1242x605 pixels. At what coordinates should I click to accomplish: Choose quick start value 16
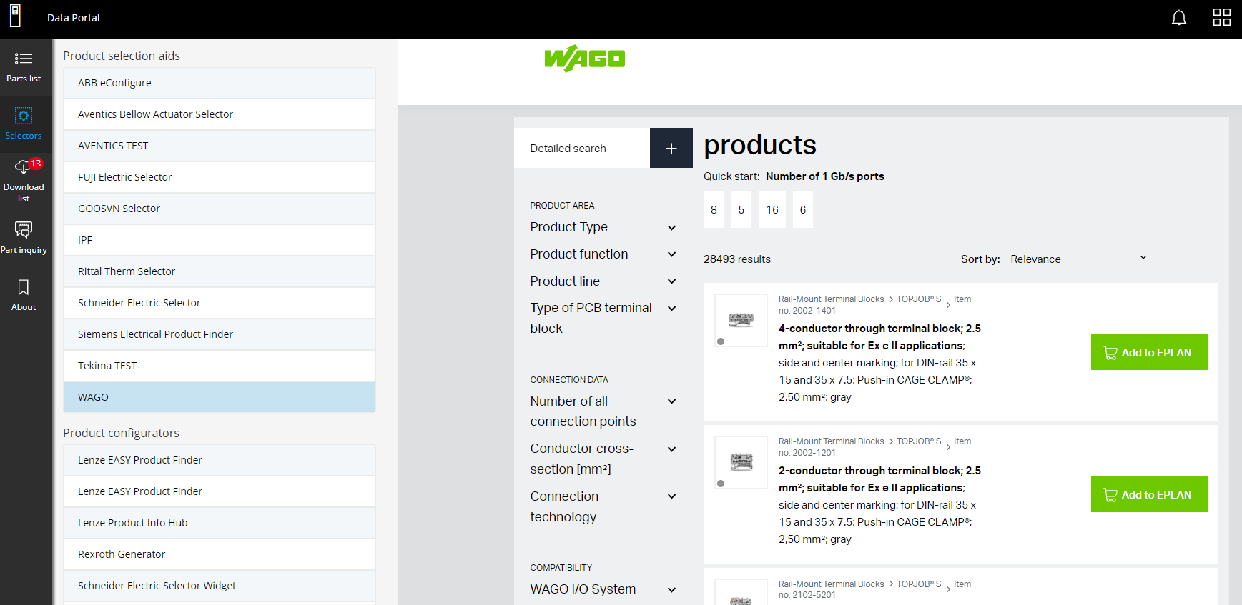772,210
